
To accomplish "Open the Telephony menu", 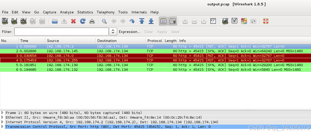I will pos(105,12).
